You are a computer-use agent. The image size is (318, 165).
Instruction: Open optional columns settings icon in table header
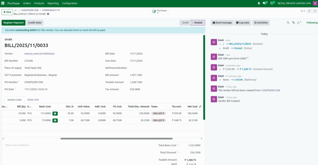[x=200, y=106]
